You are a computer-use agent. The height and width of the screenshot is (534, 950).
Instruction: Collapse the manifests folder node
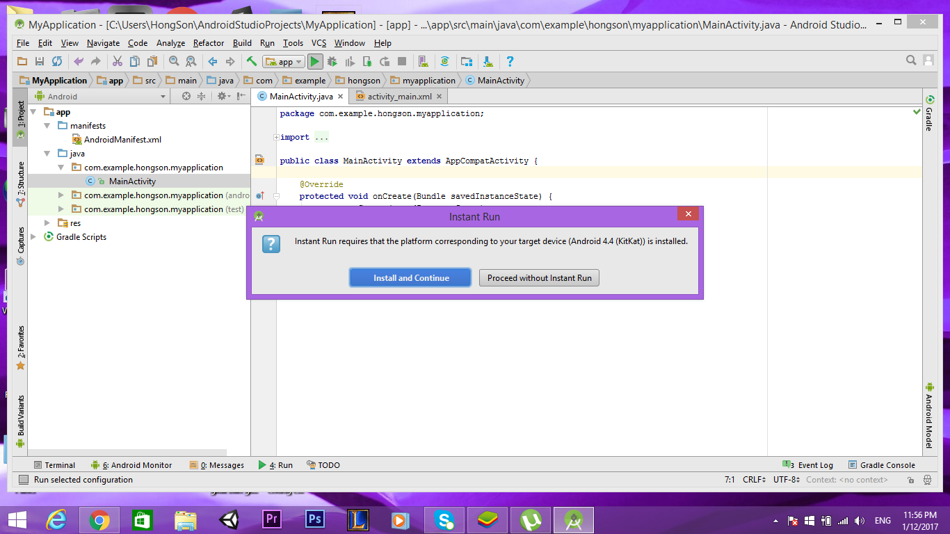[x=47, y=126]
